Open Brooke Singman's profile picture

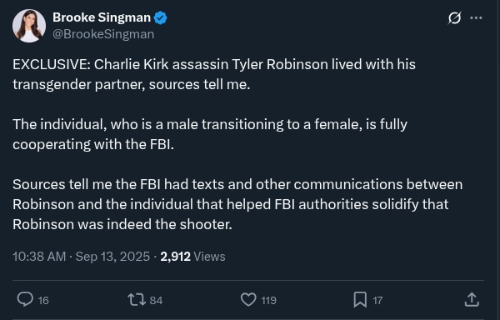coord(29,26)
